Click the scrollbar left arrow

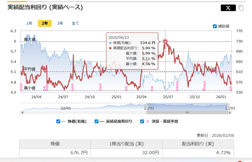point(22,112)
